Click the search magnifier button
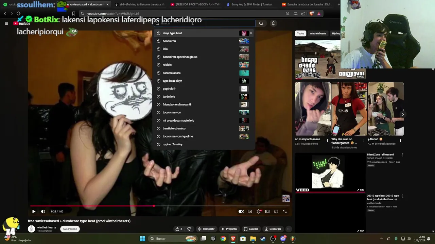The height and width of the screenshot is (244, 435). pos(261,23)
